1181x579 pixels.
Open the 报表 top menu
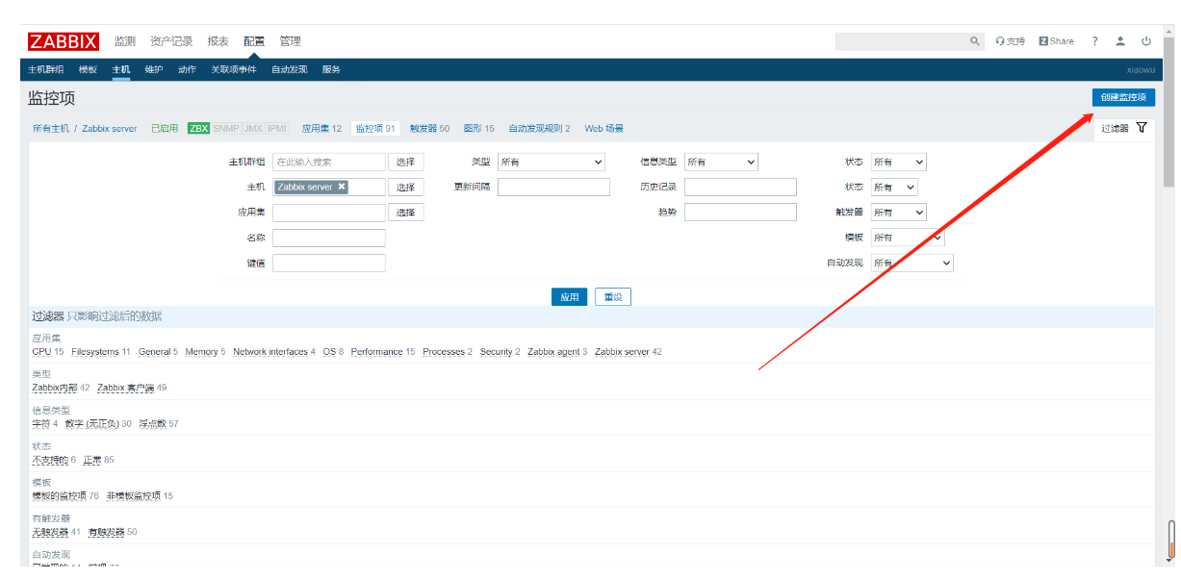pyautogui.click(x=218, y=41)
